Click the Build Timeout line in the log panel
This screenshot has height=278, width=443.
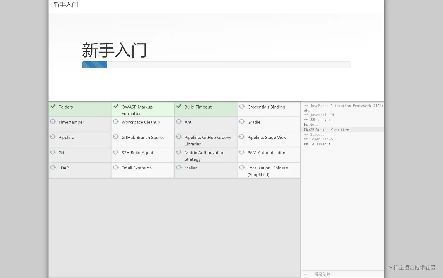point(317,144)
